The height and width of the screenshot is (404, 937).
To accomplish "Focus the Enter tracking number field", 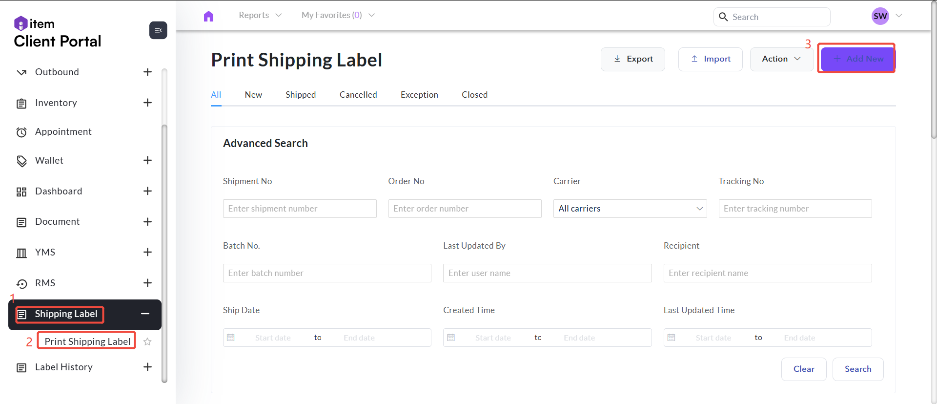I will tap(794, 209).
